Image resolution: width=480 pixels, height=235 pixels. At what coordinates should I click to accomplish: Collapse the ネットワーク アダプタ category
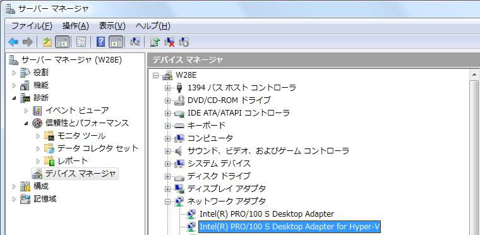tap(167, 202)
